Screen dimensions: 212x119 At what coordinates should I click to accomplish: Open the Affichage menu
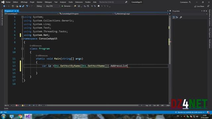coord(24,2)
